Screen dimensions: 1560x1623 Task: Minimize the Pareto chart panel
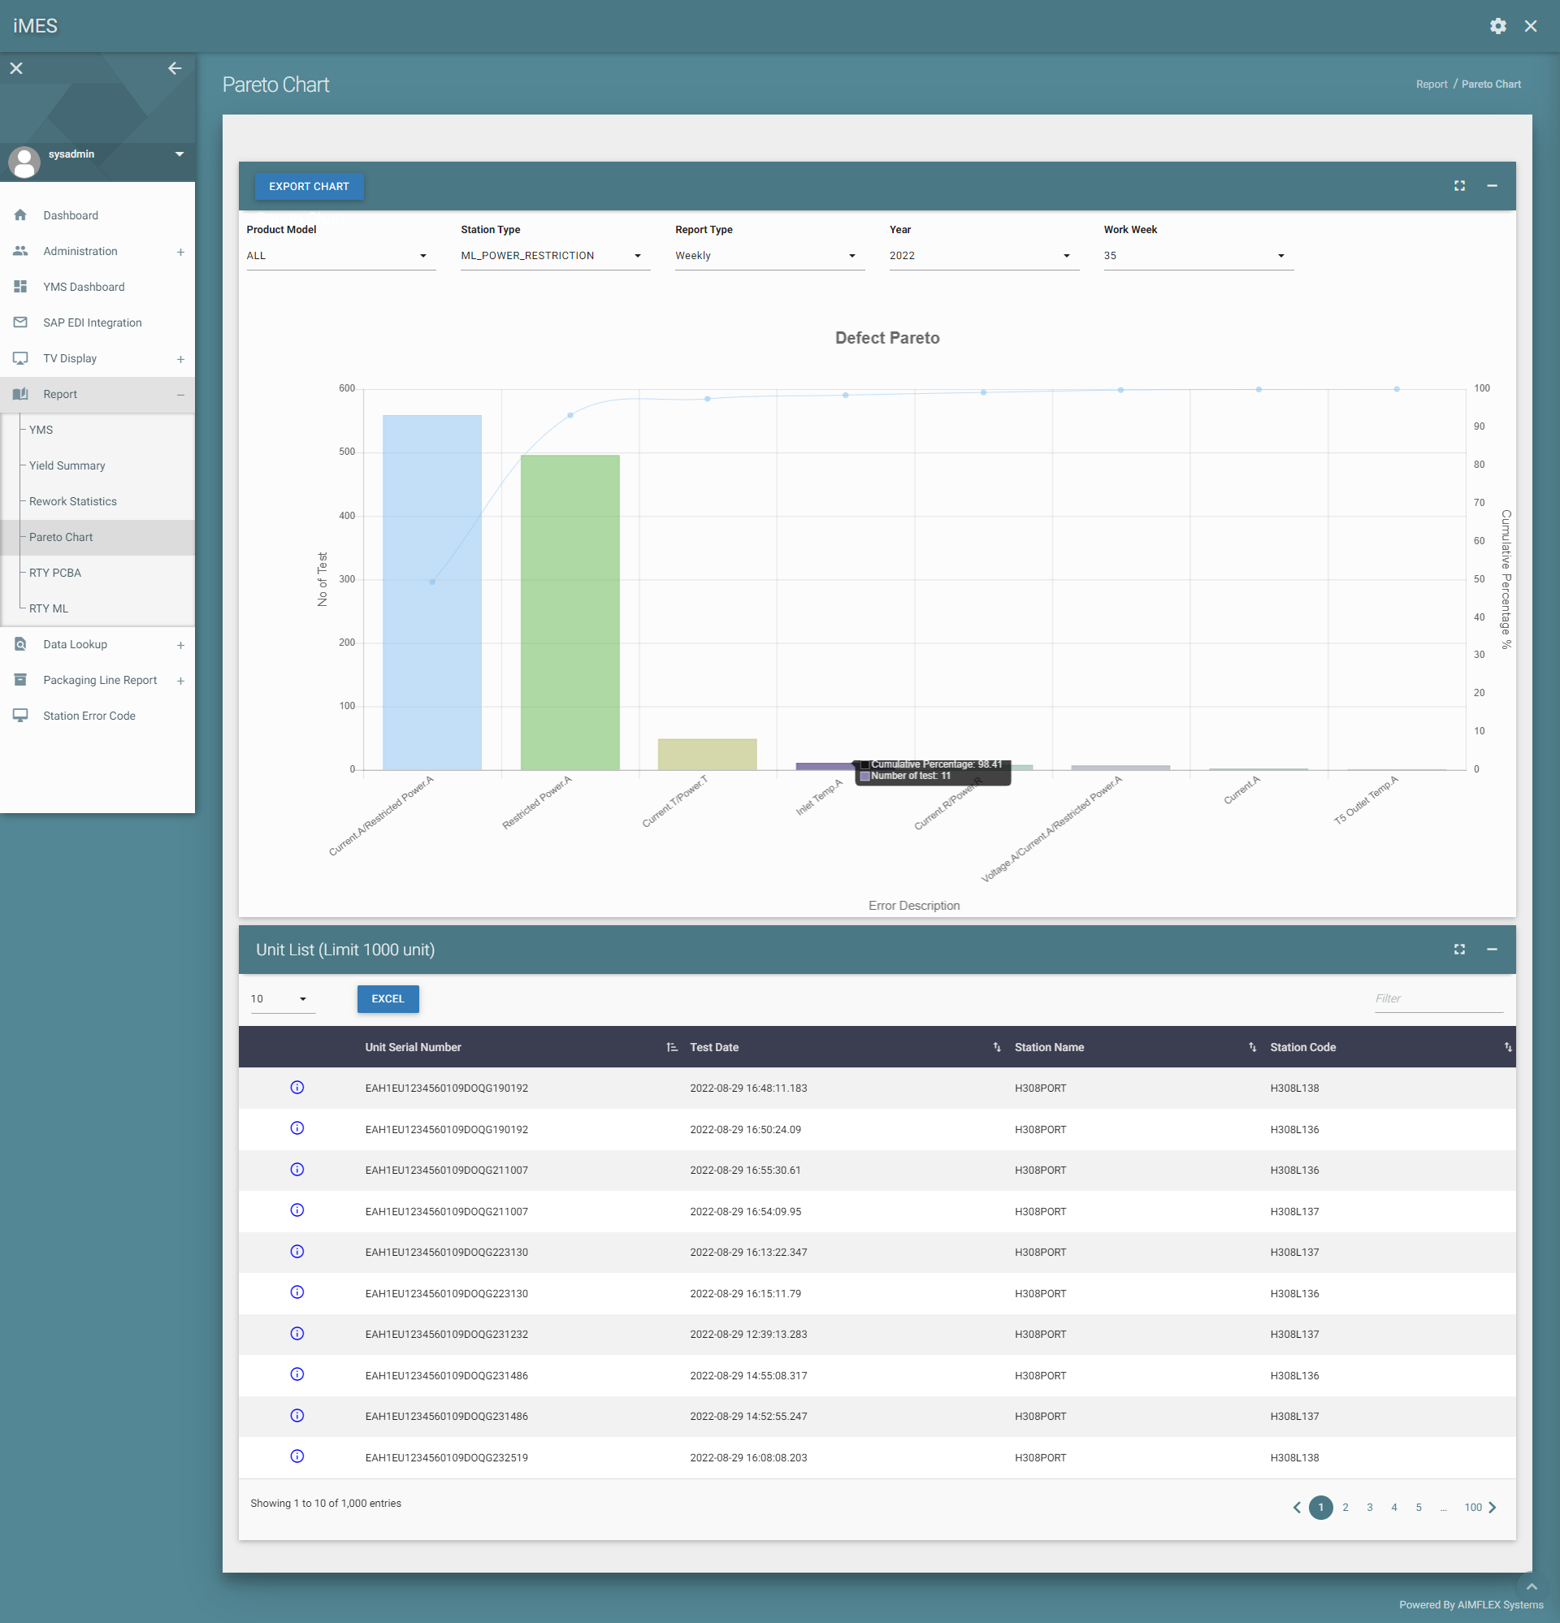tap(1491, 185)
